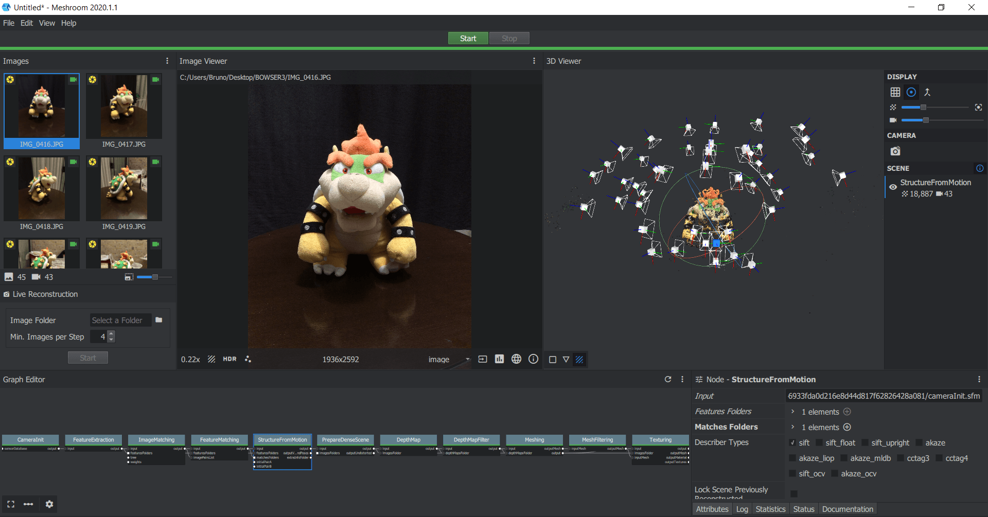
Task: Toggle the gizmo display button
Action: (911, 92)
